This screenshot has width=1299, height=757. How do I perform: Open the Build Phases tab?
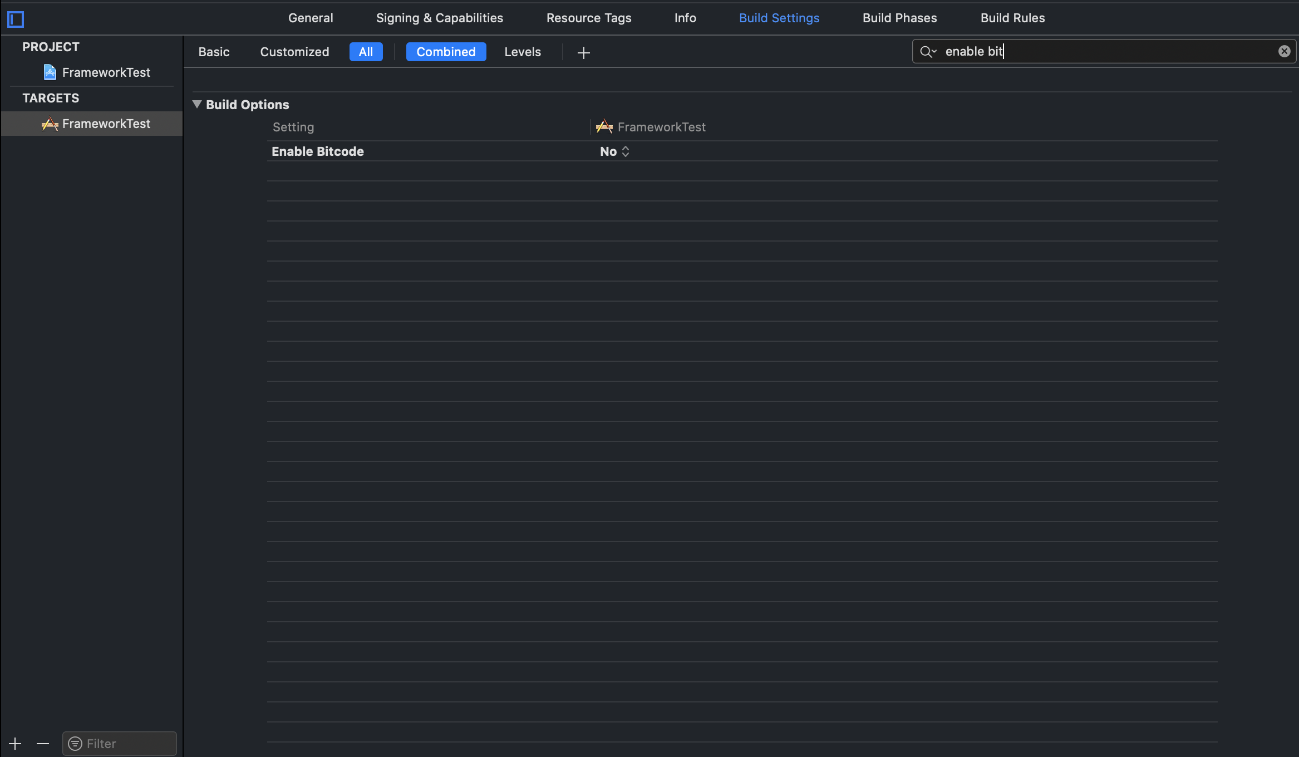(899, 18)
